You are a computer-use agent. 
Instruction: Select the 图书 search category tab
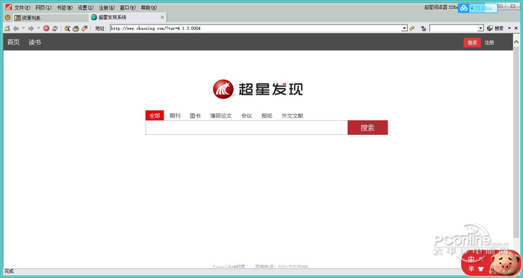195,116
